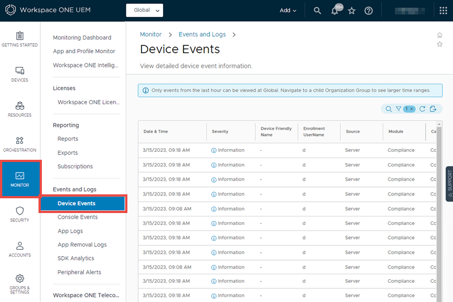Sort by Module column header
This screenshot has width=453, height=302.
point(396,131)
